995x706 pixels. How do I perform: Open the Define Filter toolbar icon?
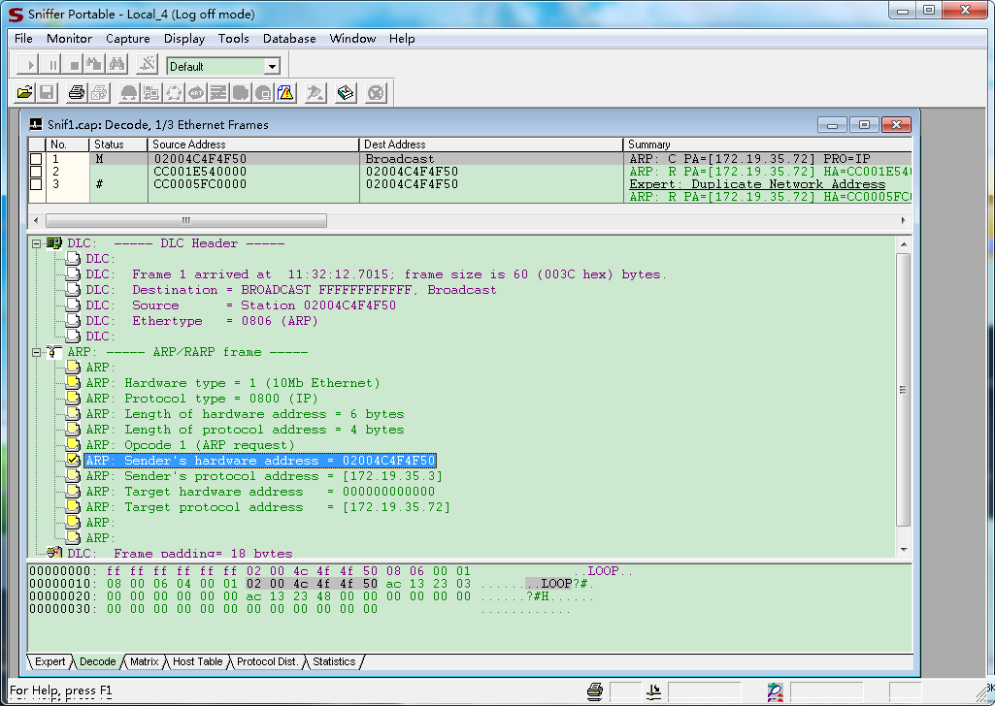148,65
